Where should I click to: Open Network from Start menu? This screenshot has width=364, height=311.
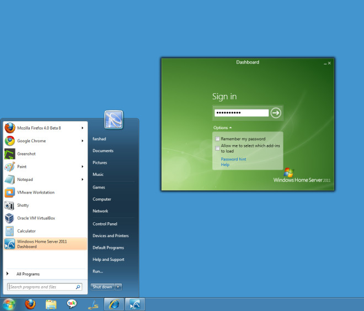(x=100, y=211)
